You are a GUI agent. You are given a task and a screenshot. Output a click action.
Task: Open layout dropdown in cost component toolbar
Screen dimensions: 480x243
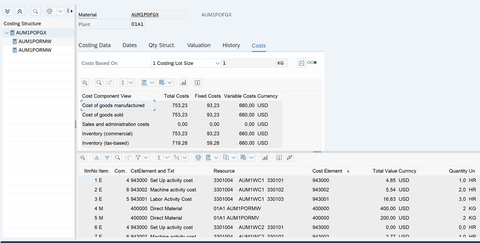click(170, 83)
